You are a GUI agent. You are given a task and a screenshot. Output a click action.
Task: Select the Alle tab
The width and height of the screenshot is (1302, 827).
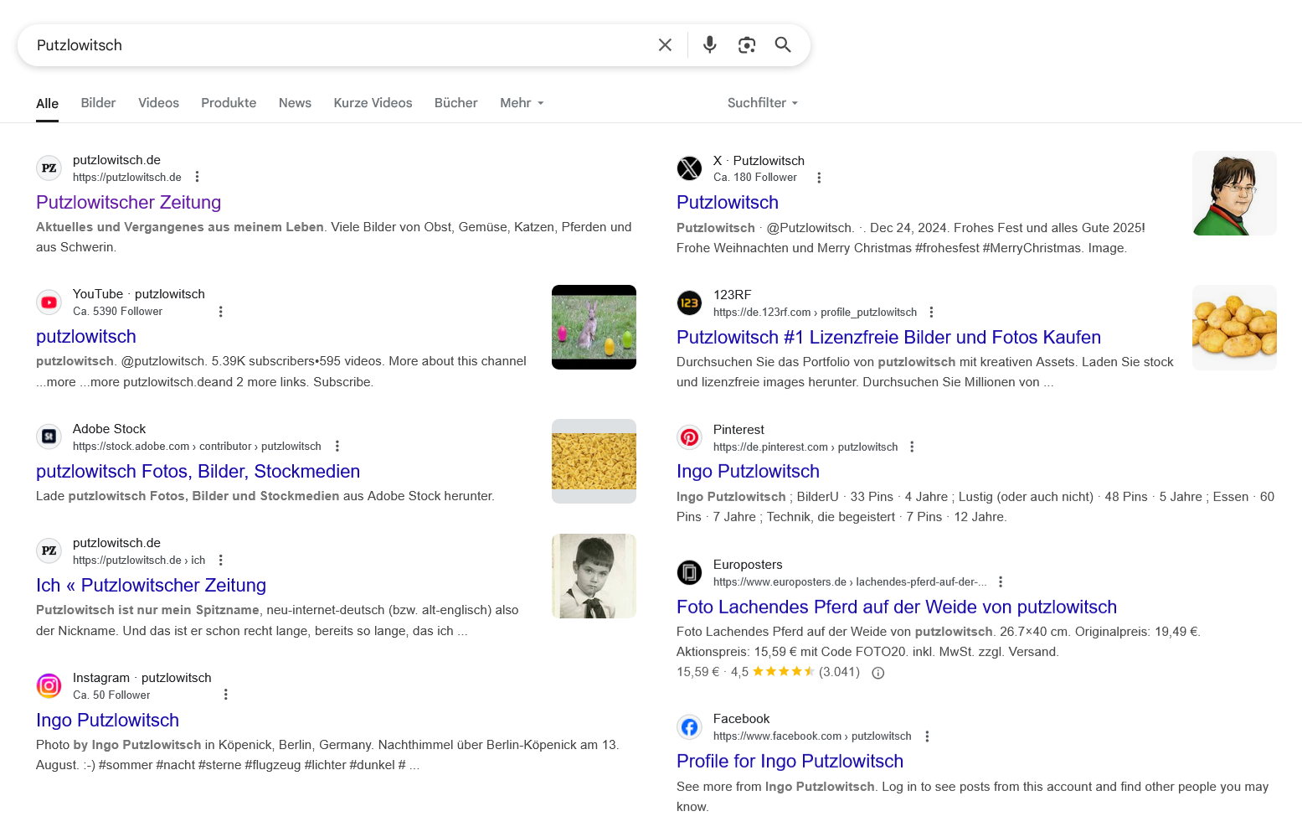[x=47, y=103]
